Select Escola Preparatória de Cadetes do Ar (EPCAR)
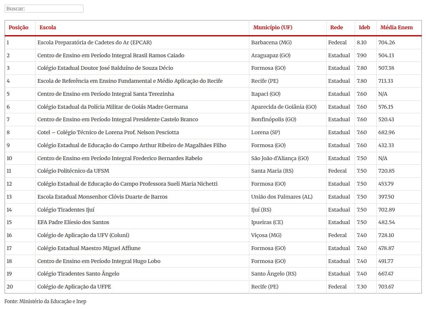The image size is (426, 309). (x=94, y=42)
